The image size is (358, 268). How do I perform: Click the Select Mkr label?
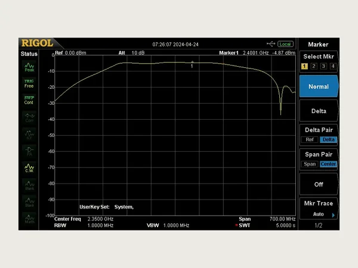click(319, 57)
